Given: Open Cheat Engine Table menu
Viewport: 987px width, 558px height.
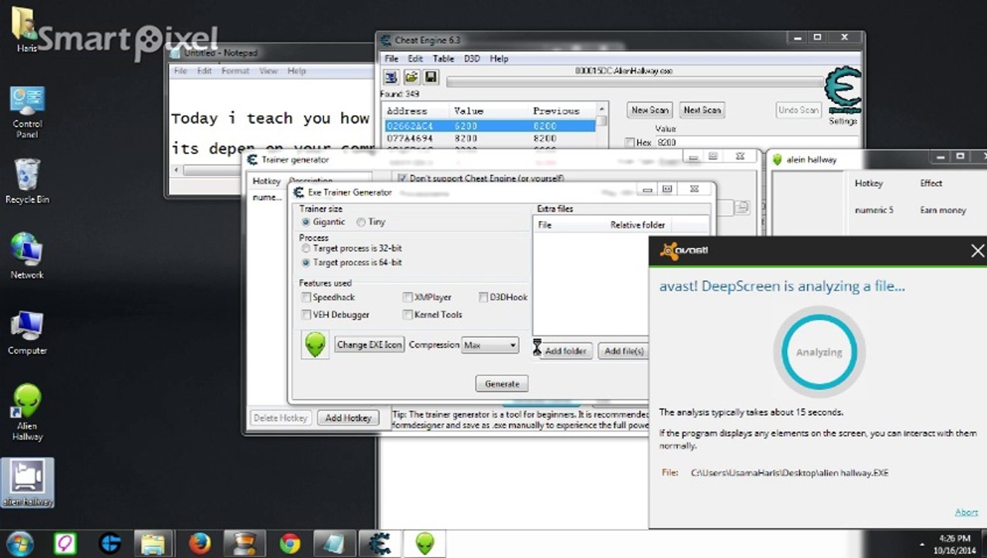Looking at the screenshot, I should point(444,58).
